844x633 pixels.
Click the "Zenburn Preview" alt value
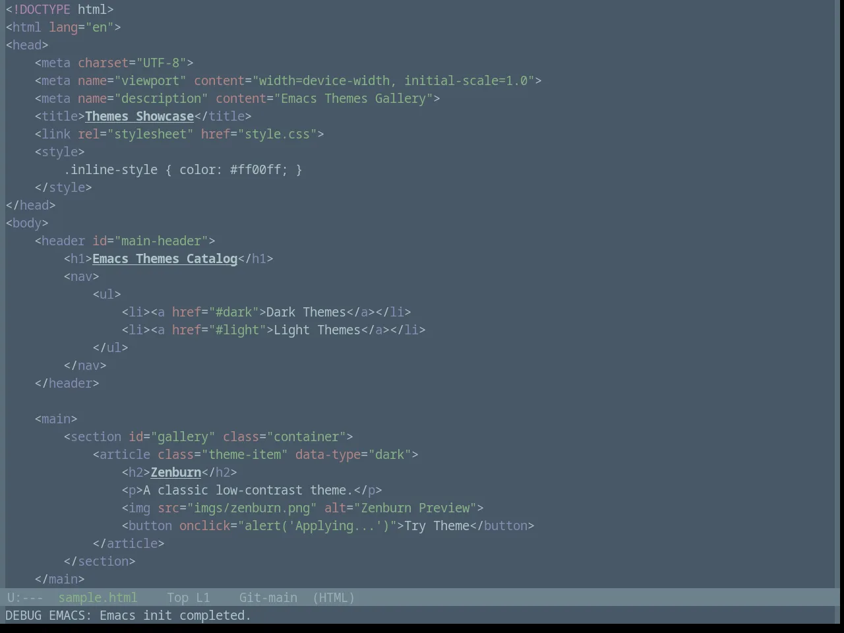tap(415, 508)
